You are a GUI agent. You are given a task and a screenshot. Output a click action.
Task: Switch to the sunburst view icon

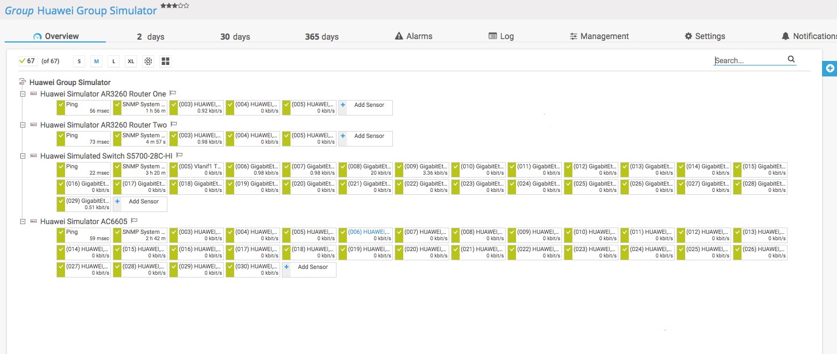click(148, 61)
